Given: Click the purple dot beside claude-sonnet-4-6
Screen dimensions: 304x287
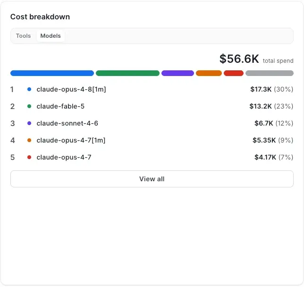Looking at the screenshot, I should (x=29, y=123).
